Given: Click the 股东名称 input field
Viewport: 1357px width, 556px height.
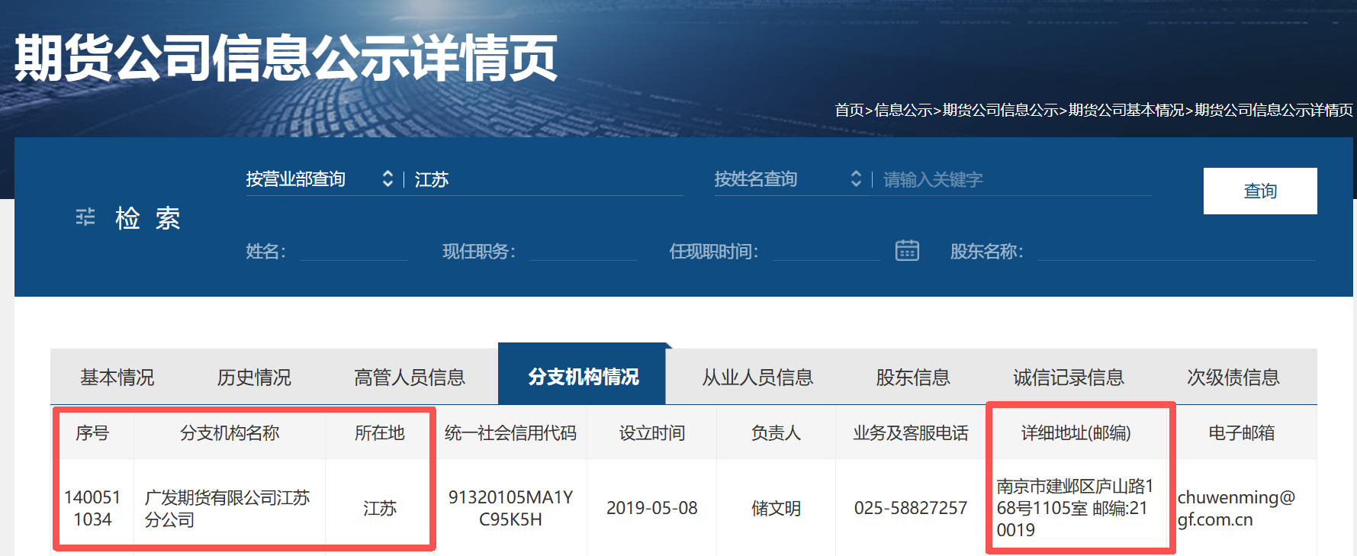Looking at the screenshot, I should 1177,251.
